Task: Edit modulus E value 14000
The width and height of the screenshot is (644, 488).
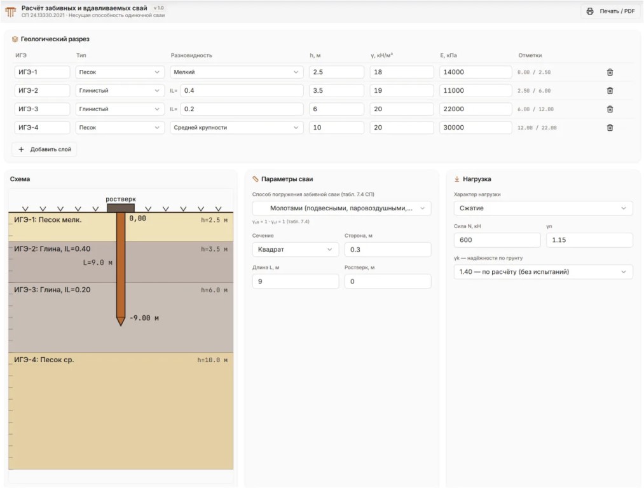Action: click(476, 72)
